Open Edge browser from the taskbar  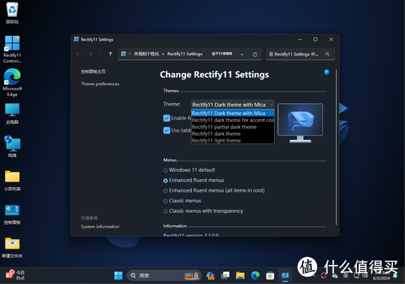click(255, 276)
